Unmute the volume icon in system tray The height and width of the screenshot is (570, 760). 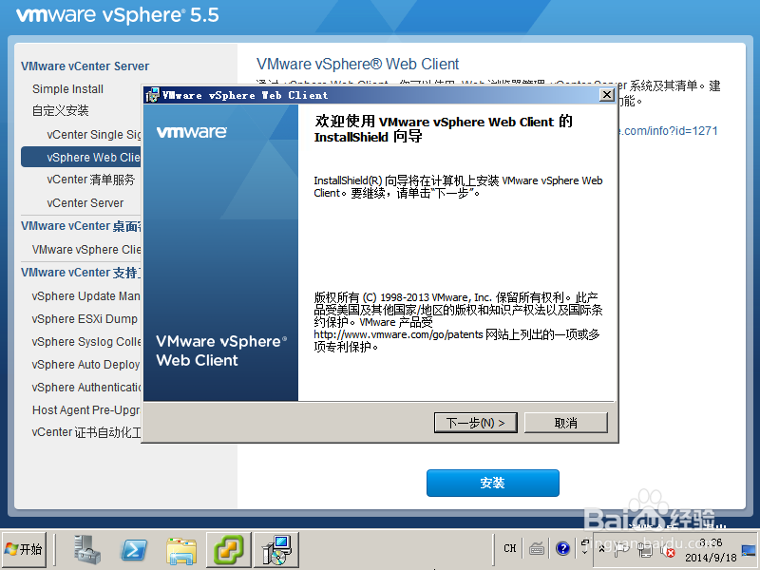(668, 551)
